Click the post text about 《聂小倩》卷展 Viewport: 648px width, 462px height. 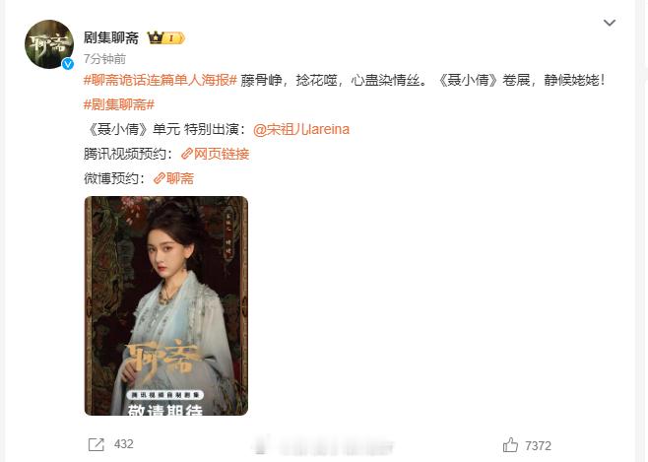point(422,80)
